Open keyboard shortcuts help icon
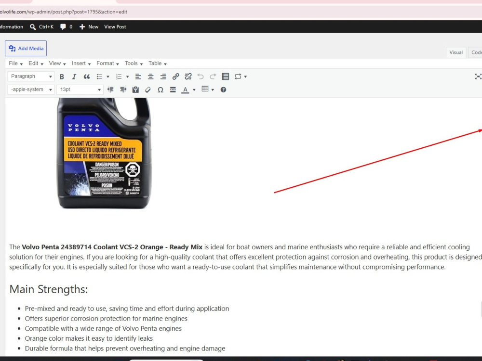Image resolution: width=482 pixels, height=361 pixels. [224, 90]
